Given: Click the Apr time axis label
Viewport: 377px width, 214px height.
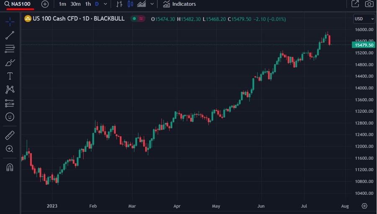Looking at the screenshot, I should tap(177, 206).
